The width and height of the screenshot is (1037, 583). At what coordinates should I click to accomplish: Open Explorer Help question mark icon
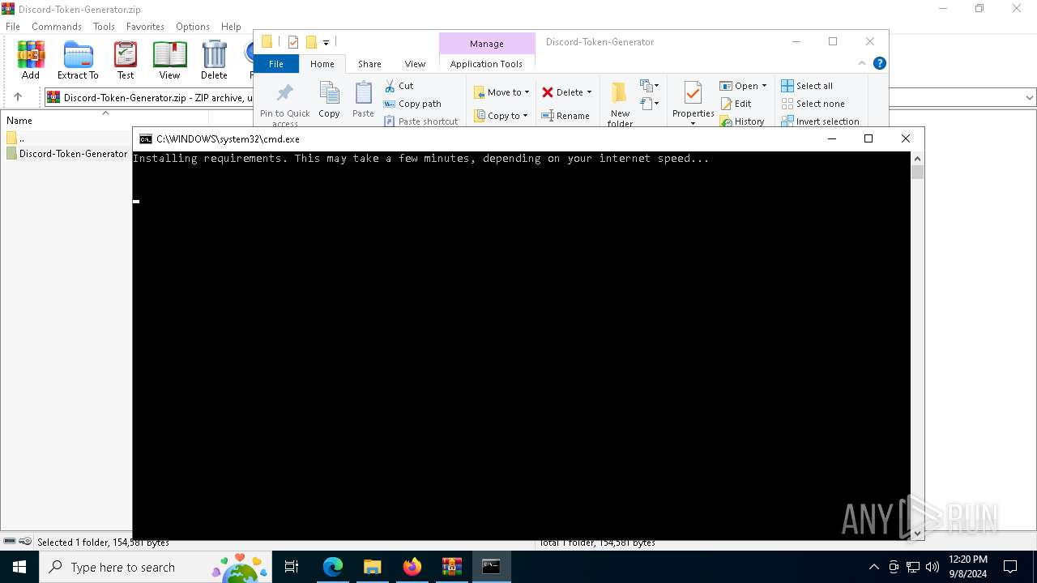click(x=880, y=63)
